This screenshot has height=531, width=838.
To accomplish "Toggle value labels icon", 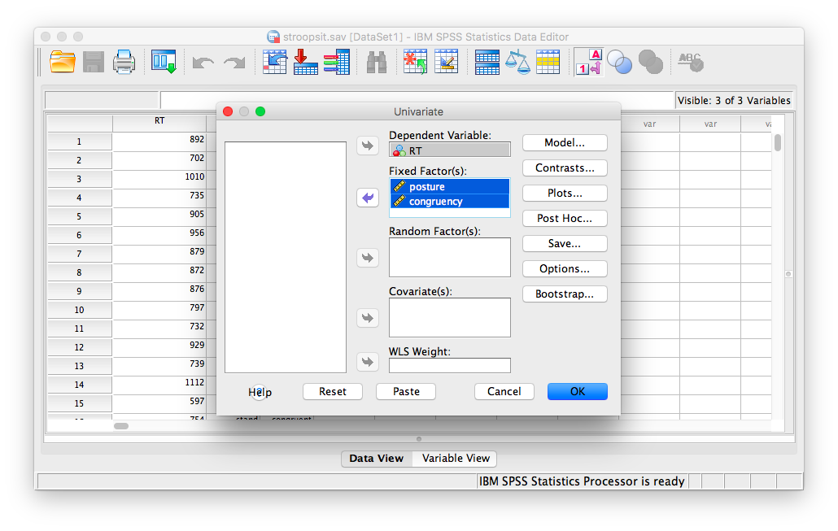I will [x=589, y=62].
